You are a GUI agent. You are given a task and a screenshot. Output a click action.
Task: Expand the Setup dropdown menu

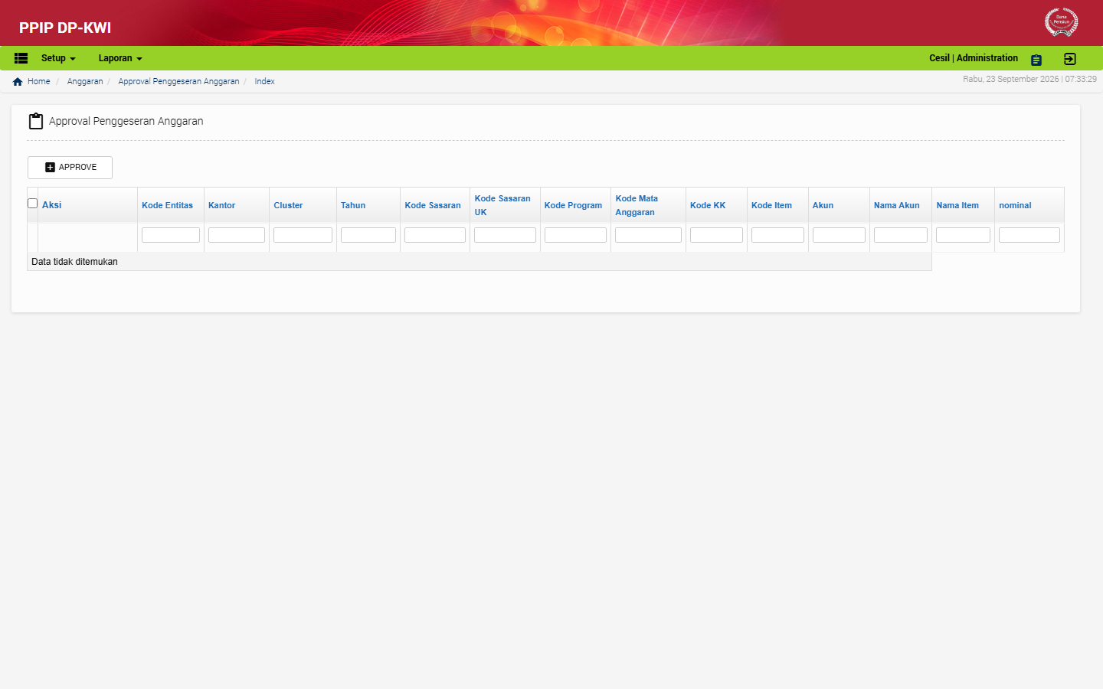tap(58, 58)
